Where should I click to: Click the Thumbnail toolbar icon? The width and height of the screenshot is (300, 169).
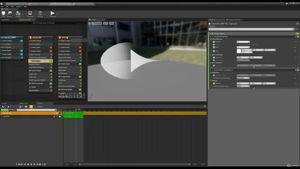tap(30, 13)
